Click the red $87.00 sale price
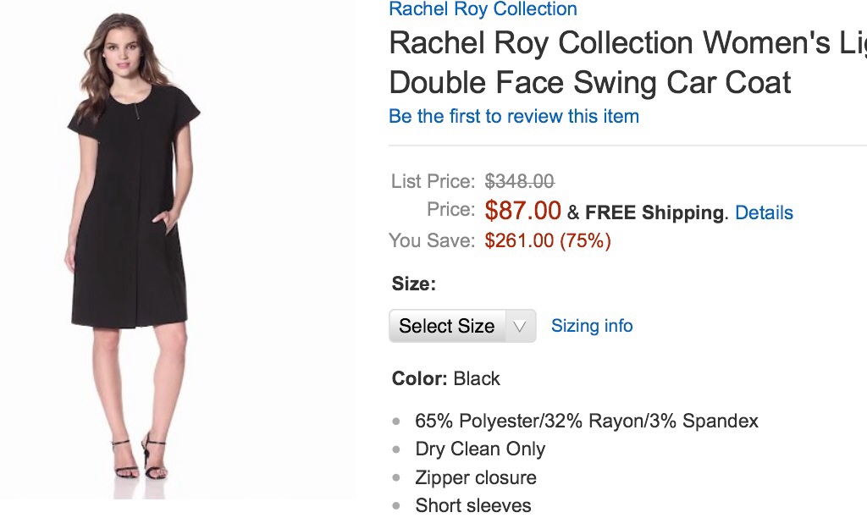 (522, 210)
